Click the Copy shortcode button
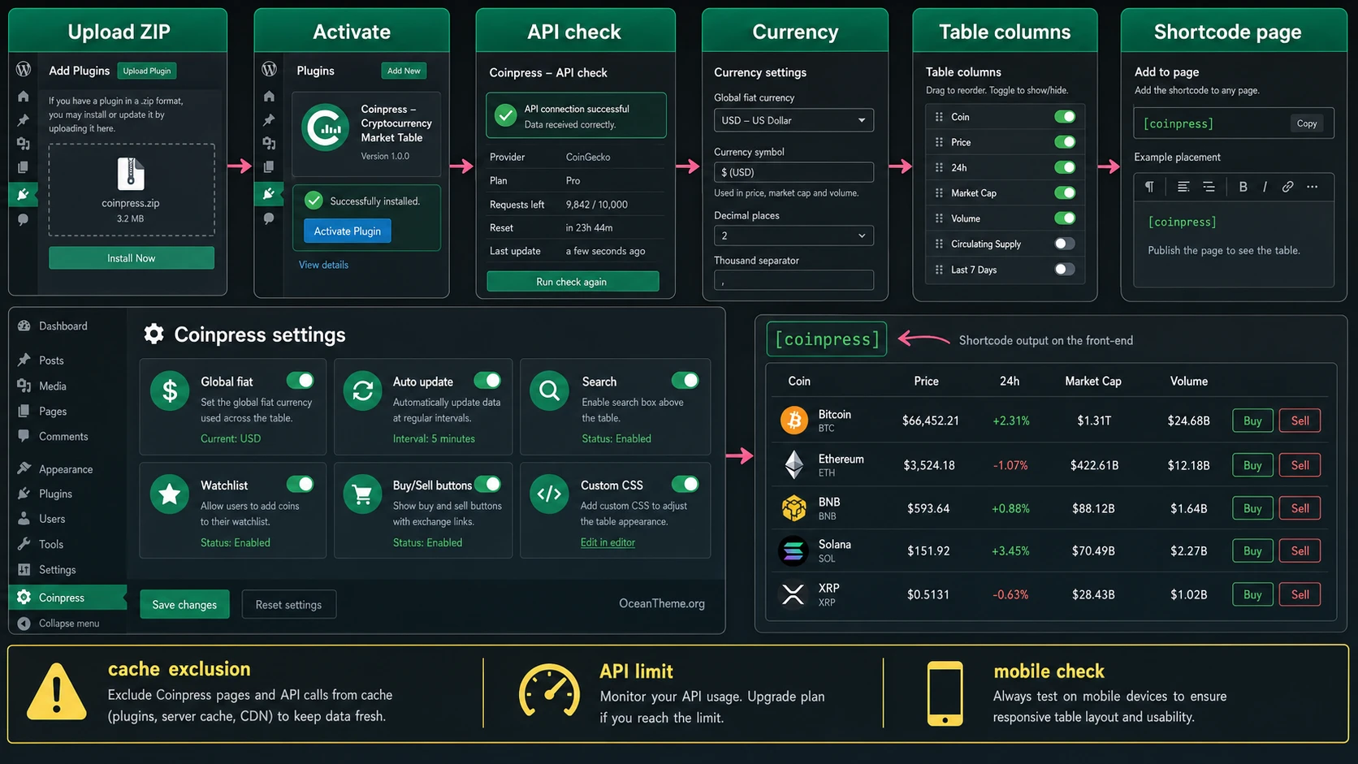Viewport: 1358px width, 764px height. click(x=1307, y=123)
